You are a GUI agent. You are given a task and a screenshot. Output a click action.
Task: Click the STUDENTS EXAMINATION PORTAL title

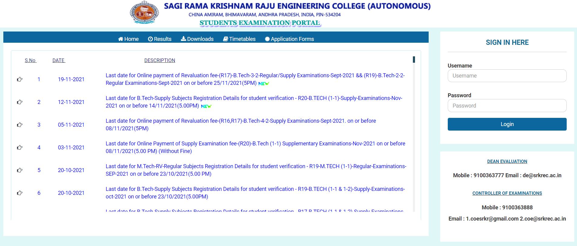pos(260,23)
